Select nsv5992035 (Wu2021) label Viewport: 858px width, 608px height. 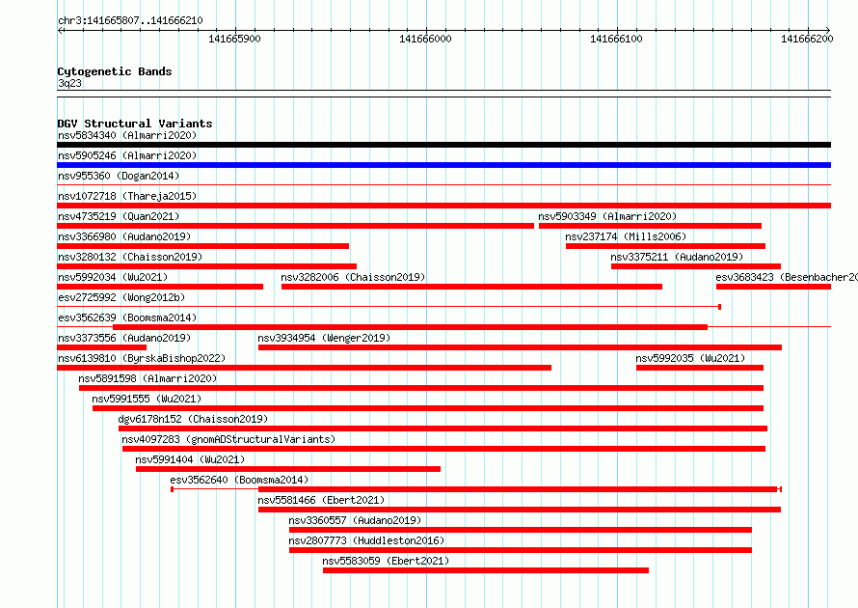[x=690, y=358]
